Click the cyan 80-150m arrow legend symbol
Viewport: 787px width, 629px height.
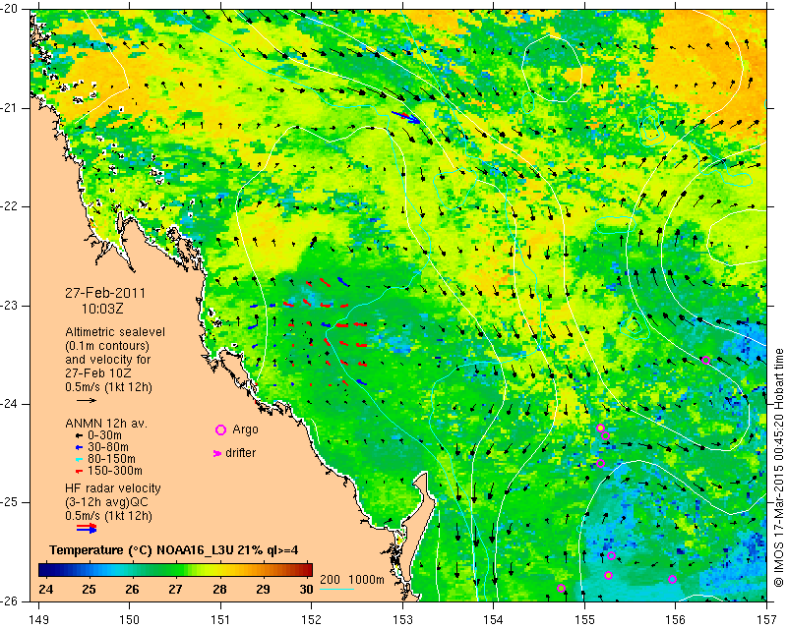79,459
